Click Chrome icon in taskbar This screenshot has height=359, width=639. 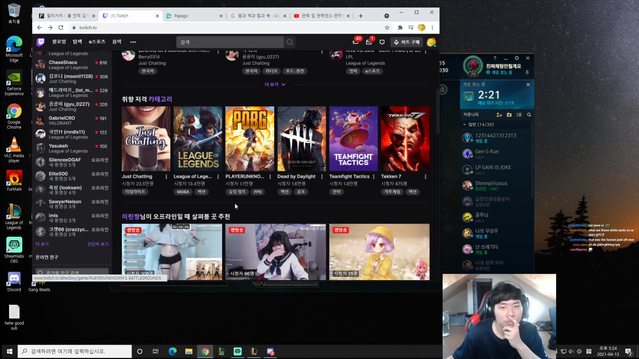pyautogui.click(x=205, y=351)
